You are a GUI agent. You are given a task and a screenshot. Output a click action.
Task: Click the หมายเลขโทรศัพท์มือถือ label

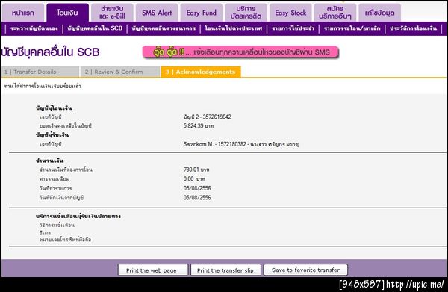point(66,240)
